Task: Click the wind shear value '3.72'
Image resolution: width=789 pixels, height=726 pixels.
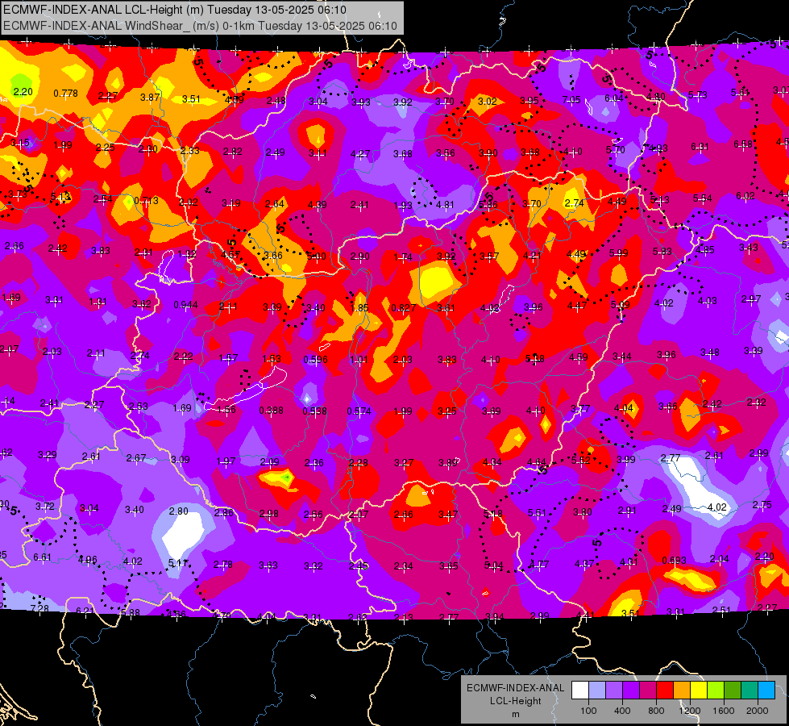Action: pos(45,506)
